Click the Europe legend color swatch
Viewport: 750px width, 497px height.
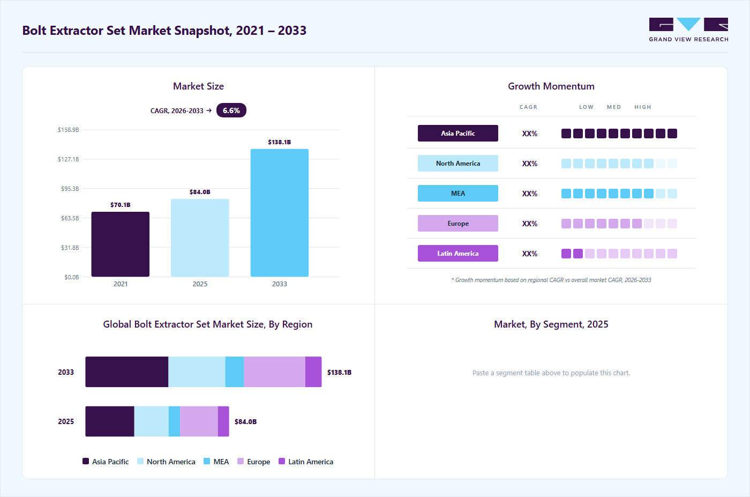(x=241, y=461)
